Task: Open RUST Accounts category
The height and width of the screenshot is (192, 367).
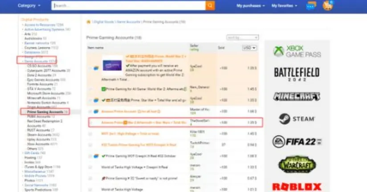Action: pyautogui.click(x=38, y=130)
